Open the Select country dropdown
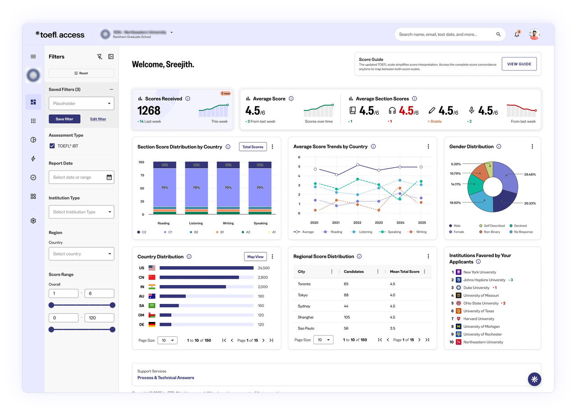Image resolution: width=577 pixels, height=414 pixels. click(81, 253)
